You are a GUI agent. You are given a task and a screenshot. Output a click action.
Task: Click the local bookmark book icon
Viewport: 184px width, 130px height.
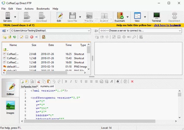[44, 37]
